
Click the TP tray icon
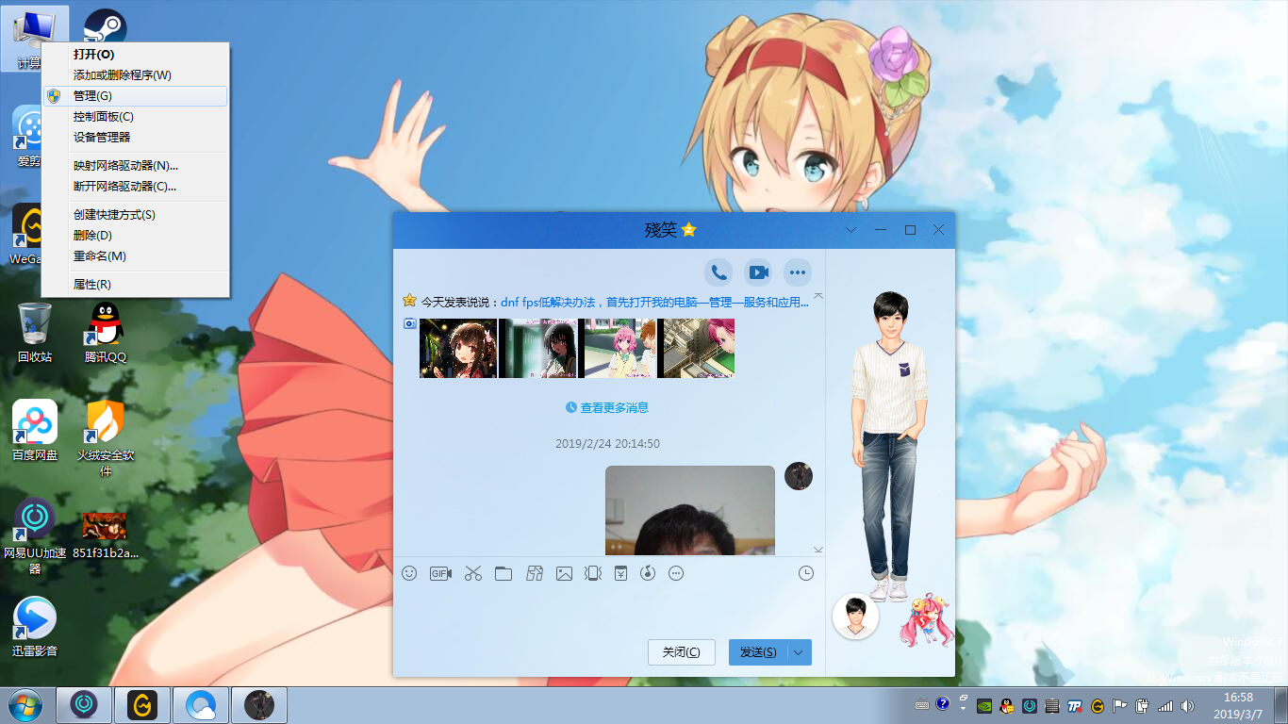coord(1075,705)
